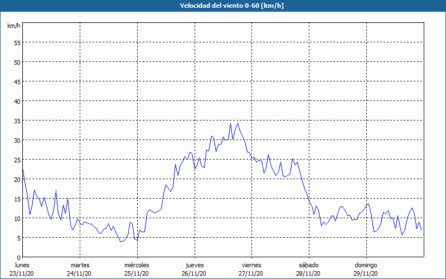The image size is (446, 279).
Task: Click the 'miércoles' day label
Action: click(x=137, y=265)
